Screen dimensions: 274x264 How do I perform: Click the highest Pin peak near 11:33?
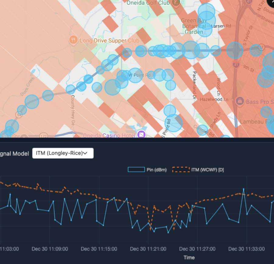click(244, 189)
